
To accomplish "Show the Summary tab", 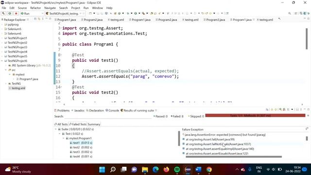I will coord(94,124).
